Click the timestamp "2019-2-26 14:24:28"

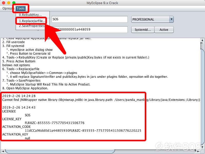[19, 96]
